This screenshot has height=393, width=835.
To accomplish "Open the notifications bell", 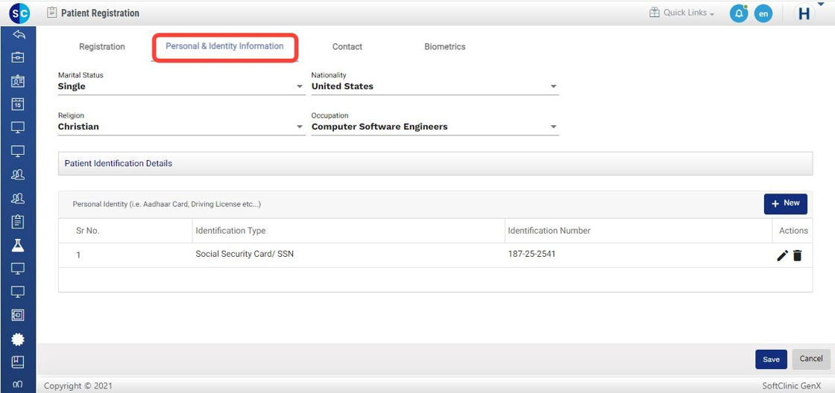I will coord(739,14).
